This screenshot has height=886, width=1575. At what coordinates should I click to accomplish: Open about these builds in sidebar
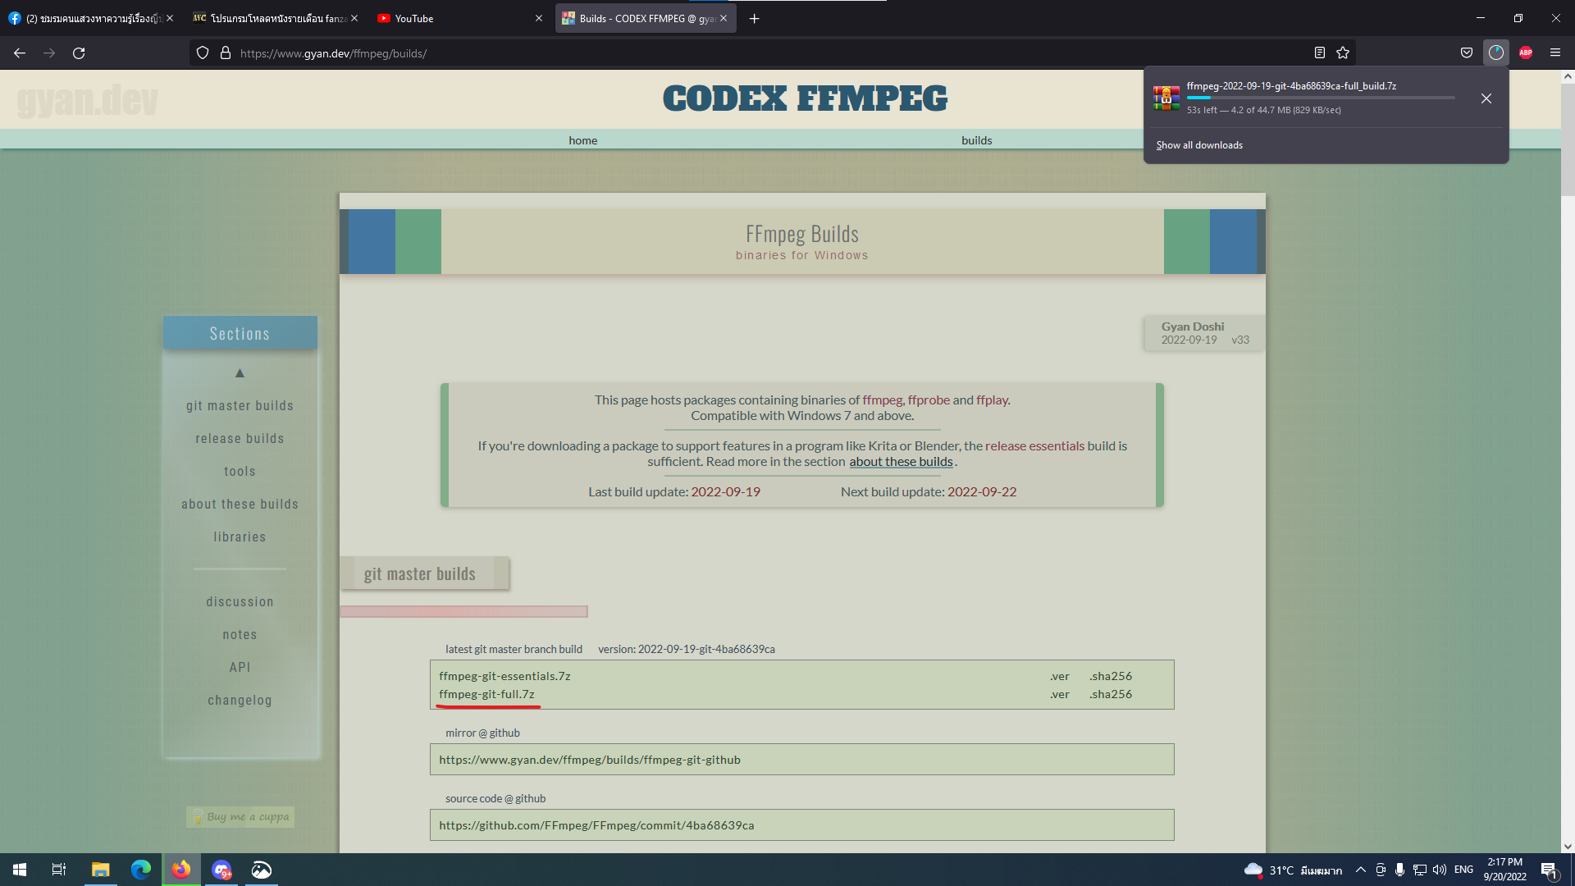tap(240, 505)
